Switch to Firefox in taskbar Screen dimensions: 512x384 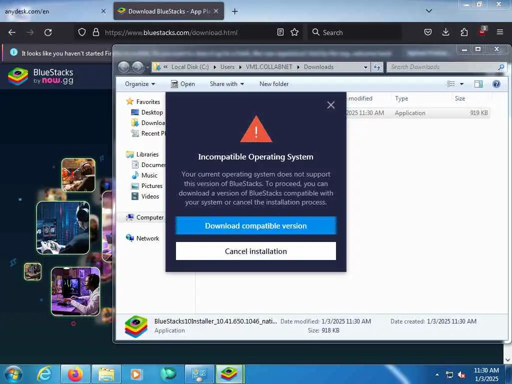(x=75, y=374)
